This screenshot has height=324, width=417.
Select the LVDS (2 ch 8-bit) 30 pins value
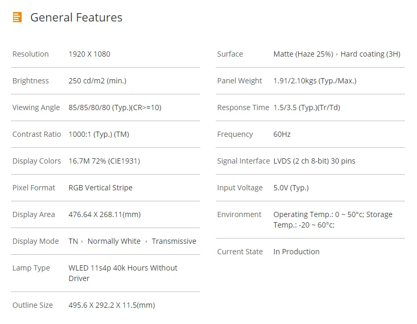pos(315,161)
